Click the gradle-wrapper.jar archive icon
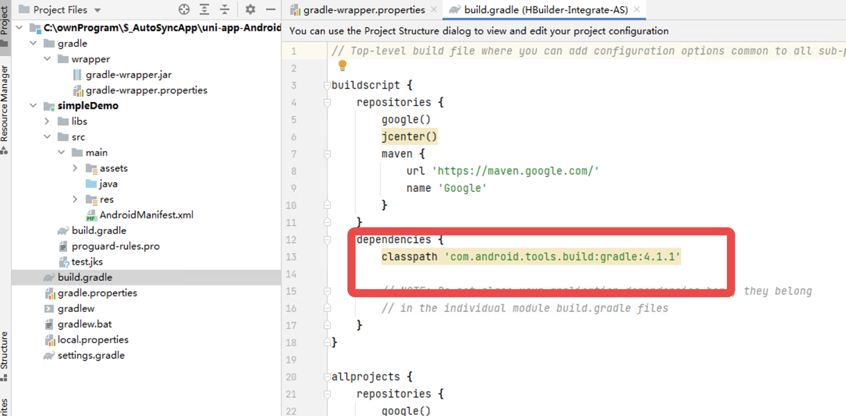Viewport: 846px width, 416px height. [x=78, y=74]
